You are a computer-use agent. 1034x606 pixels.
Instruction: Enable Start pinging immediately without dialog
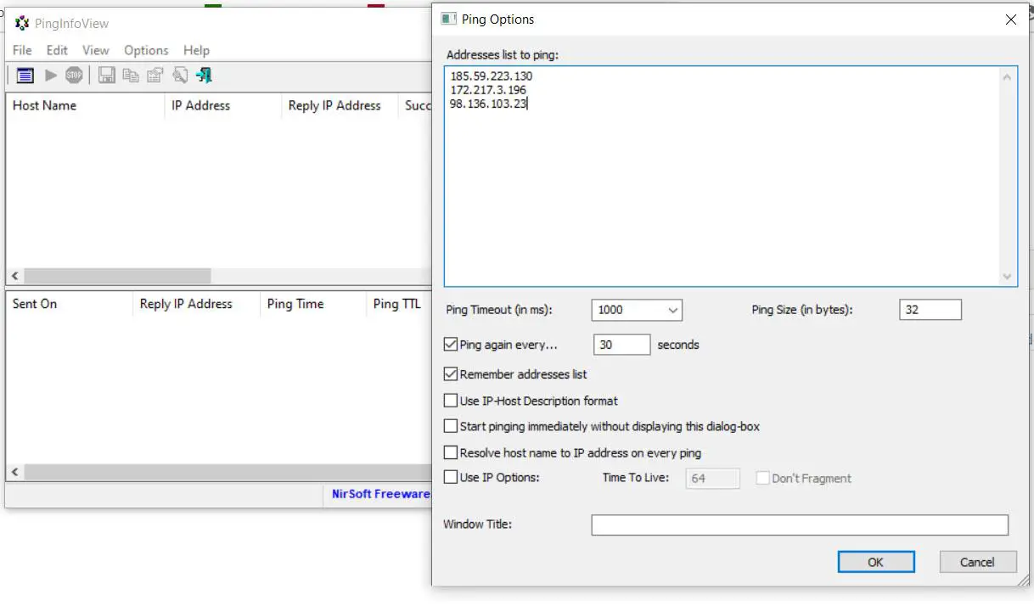click(451, 426)
